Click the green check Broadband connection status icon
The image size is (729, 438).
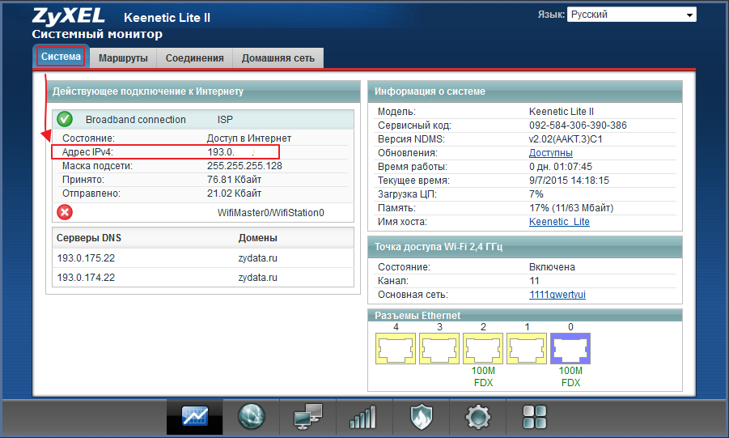[65, 119]
